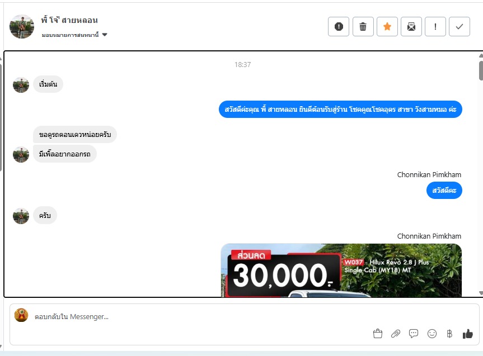The image size is (483, 356).
Task: Click the message scrollbar thumb
Action: (x=481, y=70)
